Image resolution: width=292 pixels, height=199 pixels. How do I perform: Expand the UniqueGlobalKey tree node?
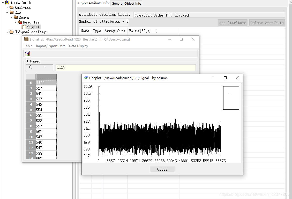click(7, 32)
